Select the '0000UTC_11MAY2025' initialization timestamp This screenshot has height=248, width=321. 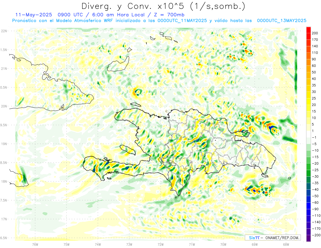(182, 21)
